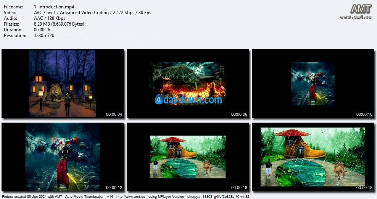Select the 8.29 MB filesize value

(x=59, y=24)
